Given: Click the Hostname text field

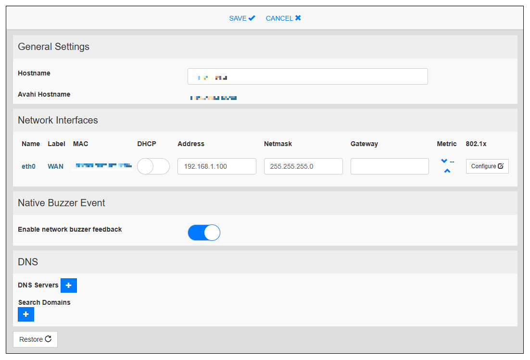Looking at the screenshot, I should pyautogui.click(x=307, y=76).
